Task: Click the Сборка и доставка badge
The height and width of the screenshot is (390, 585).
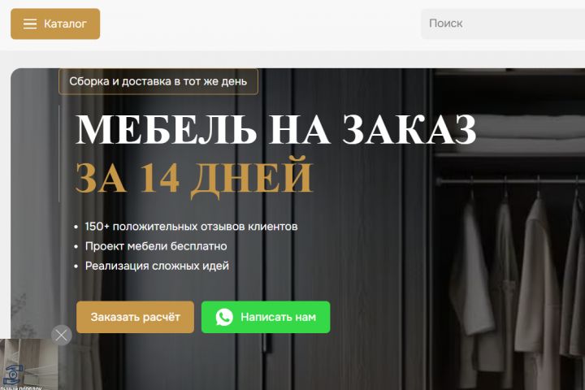Action: (158, 81)
